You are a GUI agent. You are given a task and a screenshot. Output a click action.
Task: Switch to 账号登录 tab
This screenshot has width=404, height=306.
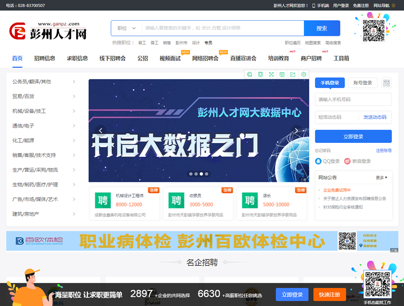pos(363,83)
